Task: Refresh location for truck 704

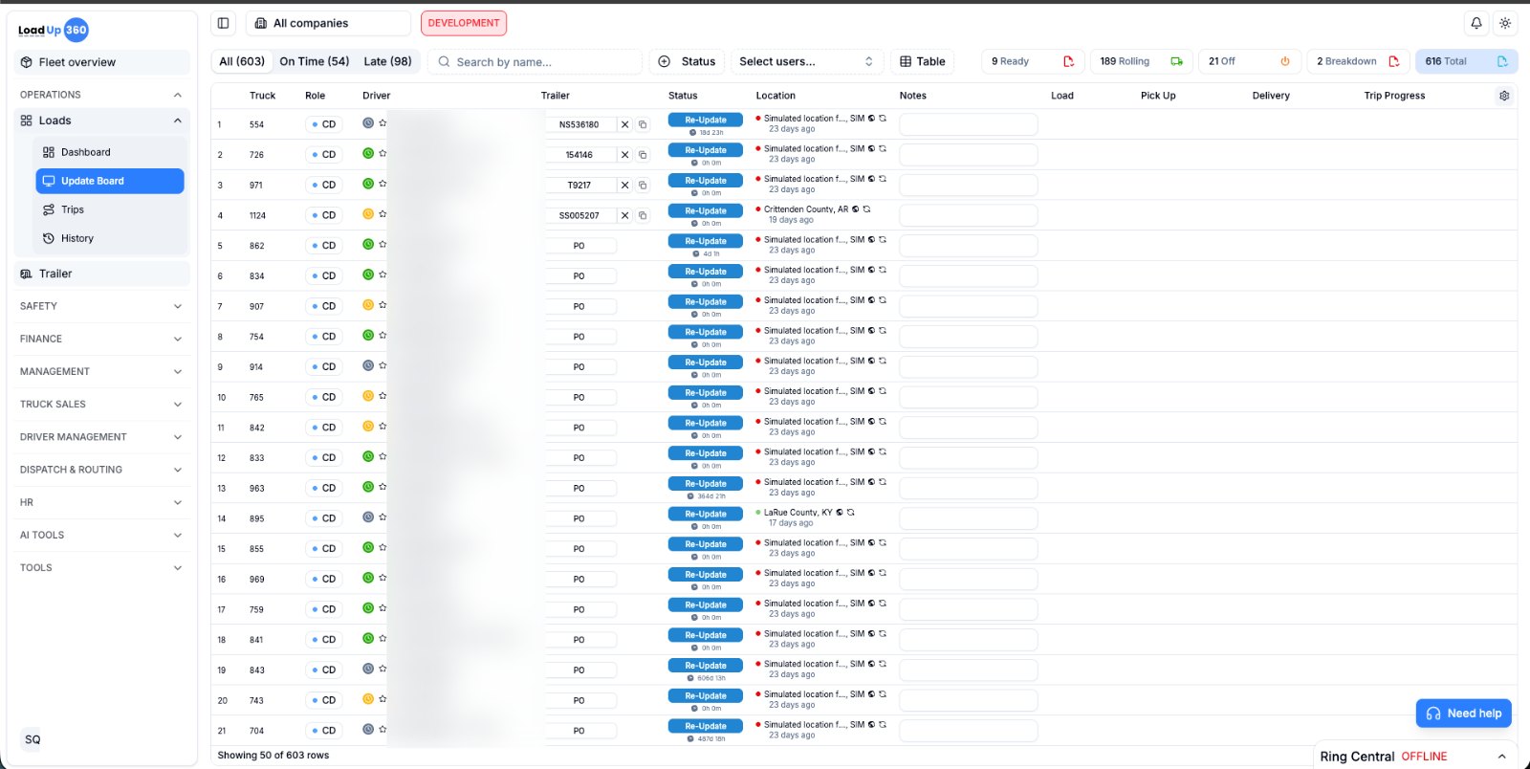Action: (883, 725)
